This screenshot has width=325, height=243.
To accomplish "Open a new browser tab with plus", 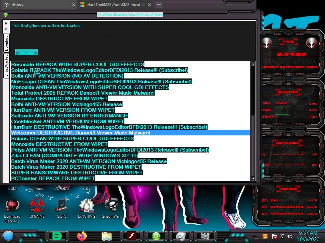I will tap(159, 5).
